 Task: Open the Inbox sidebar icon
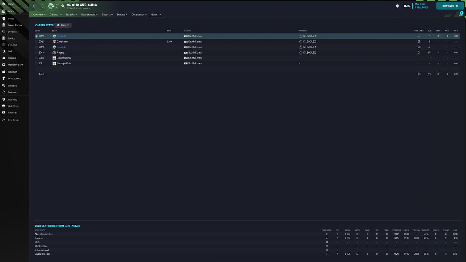point(4,11)
